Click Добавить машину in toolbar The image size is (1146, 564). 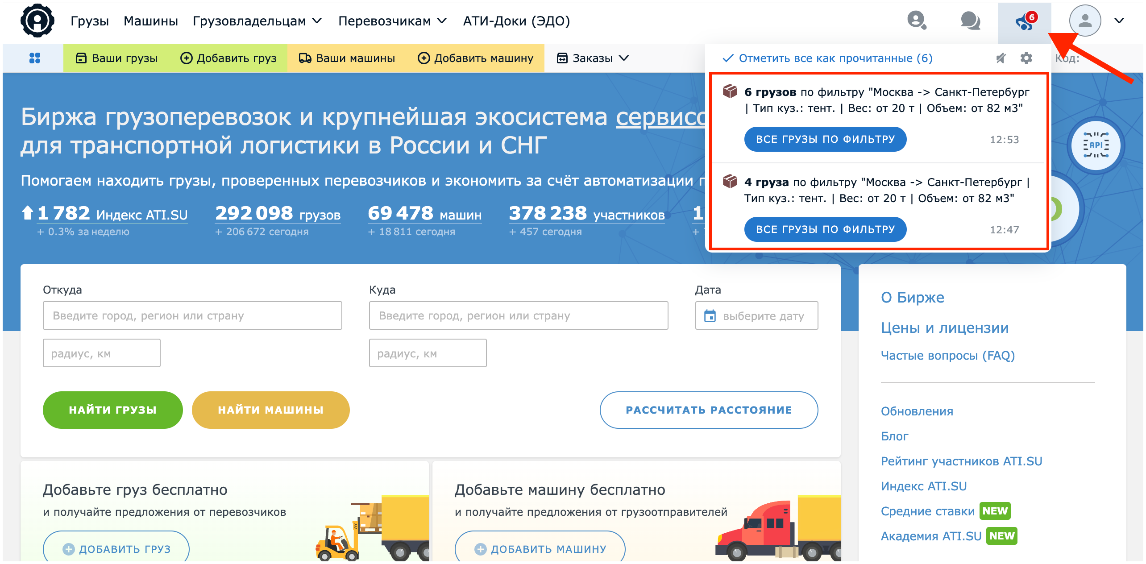475,58
